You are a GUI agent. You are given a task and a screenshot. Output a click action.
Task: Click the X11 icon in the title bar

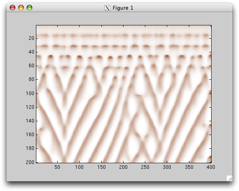pos(107,8)
